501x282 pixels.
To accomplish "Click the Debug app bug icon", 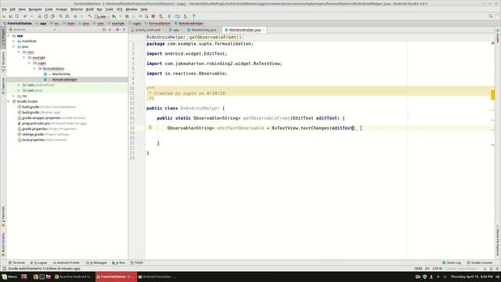I will coord(127,16).
